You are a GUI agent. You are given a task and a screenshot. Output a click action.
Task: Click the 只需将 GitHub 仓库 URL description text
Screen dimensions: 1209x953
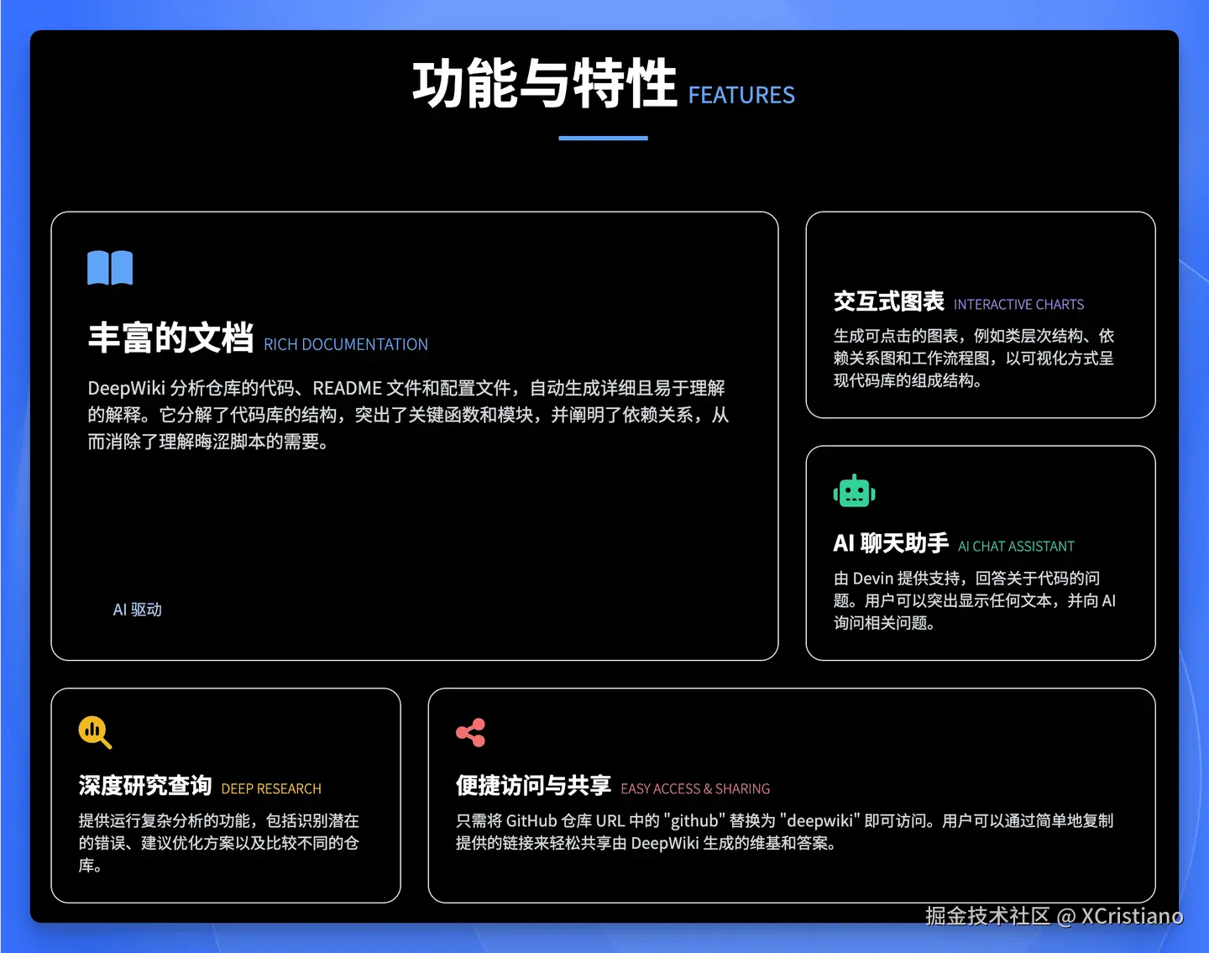point(785,832)
